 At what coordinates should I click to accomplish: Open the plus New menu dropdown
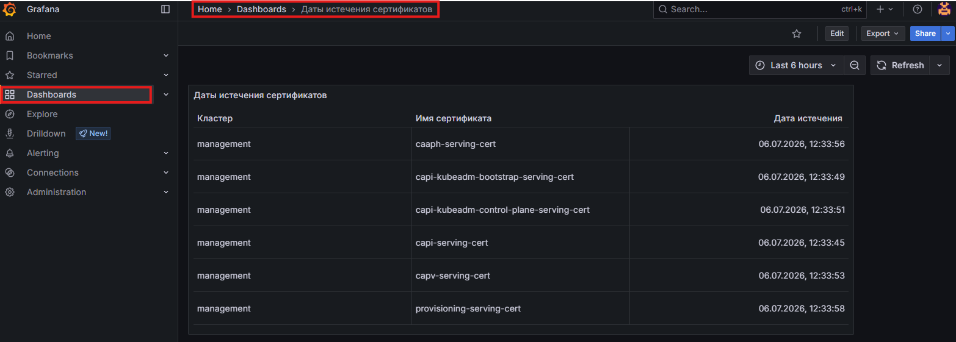885,9
